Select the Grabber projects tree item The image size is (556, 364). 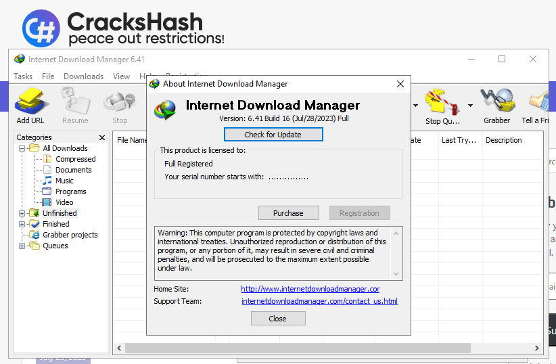70,235
